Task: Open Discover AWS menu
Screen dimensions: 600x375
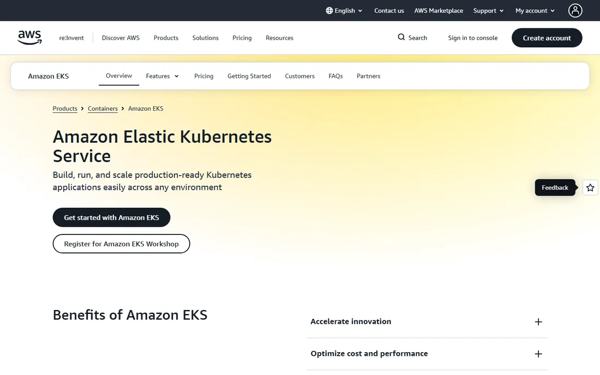Action: (121, 38)
